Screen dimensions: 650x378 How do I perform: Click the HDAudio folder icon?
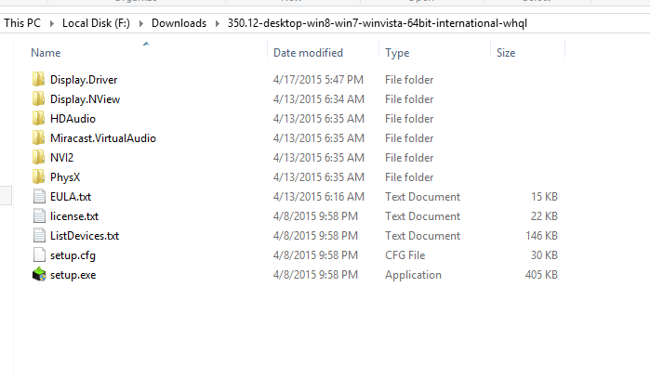(x=38, y=118)
